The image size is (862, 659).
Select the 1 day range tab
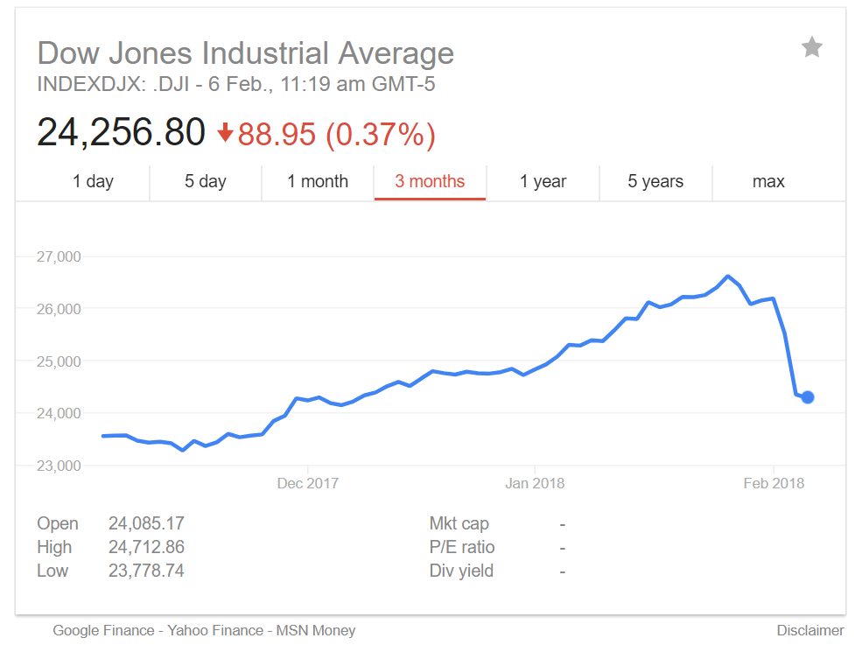click(93, 182)
